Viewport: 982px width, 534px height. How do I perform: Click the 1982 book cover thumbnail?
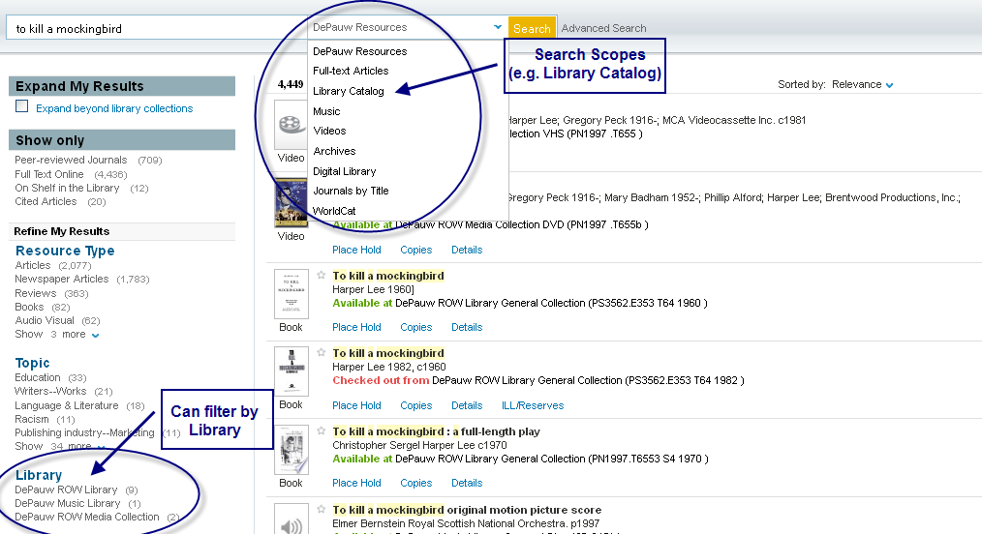[x=292, y=371]
